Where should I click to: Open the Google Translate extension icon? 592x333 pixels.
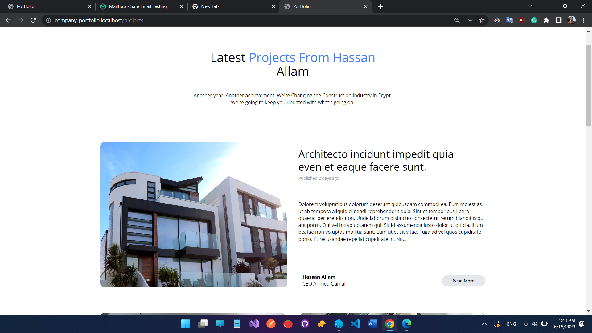tap(509, 20)
